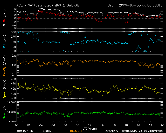Click the "UTC(hours)" x-axis title
This screenshot has width=166, height=133.
89,129
